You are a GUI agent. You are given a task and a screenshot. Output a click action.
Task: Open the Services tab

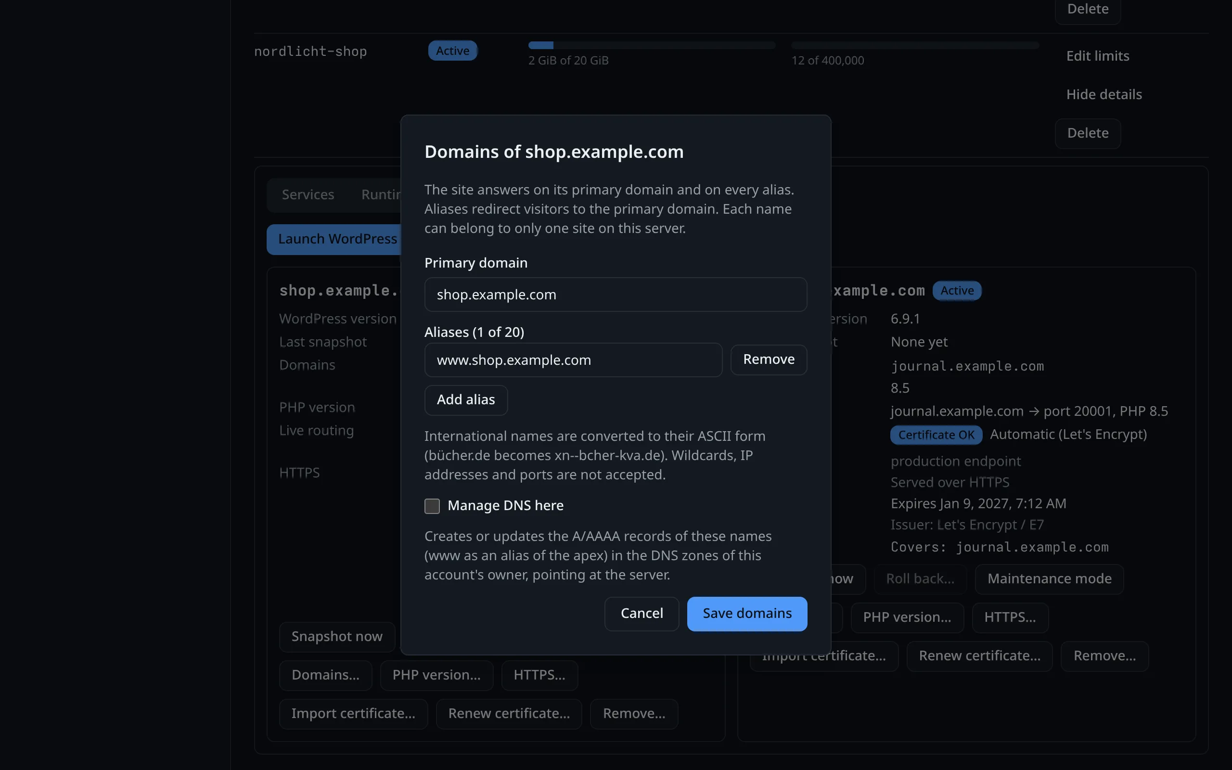(x=308, y=194)
